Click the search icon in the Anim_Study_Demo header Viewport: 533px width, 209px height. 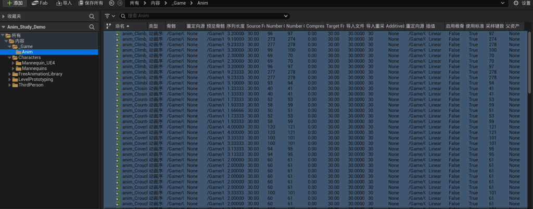[x=92, y=27]
